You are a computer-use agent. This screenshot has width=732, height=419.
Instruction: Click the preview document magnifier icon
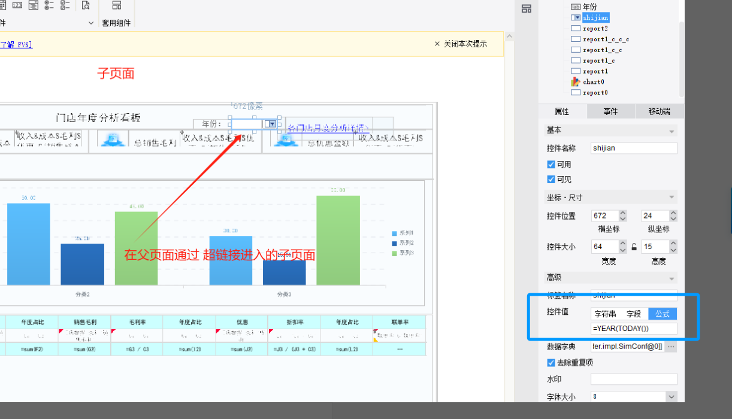click(86, 5)
